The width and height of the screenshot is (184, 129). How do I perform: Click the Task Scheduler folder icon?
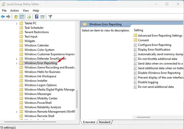(x=21, y=28)
